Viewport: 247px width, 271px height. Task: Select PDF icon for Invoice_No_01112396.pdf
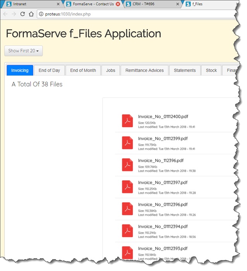[127, 209]
